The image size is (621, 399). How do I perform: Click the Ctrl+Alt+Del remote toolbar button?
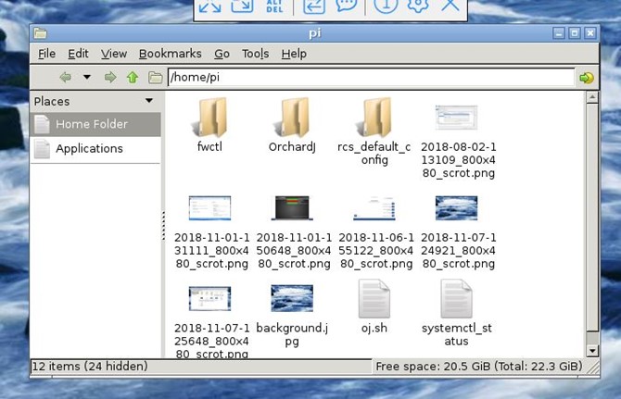point(274,6)
